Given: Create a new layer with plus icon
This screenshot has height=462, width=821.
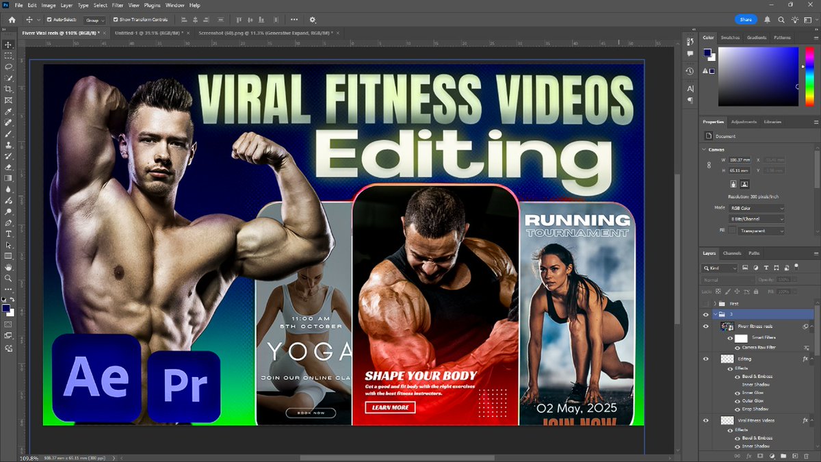Looking at the screenshot, I should [794, 455].
